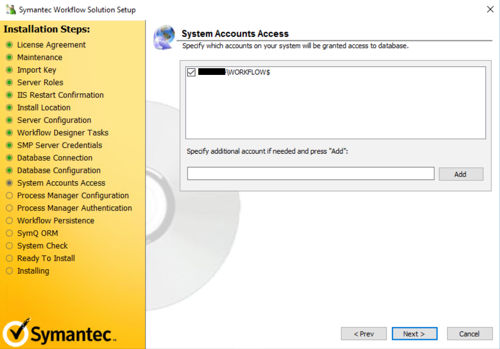Click the Maintenance step label

(x=40, y=57)
